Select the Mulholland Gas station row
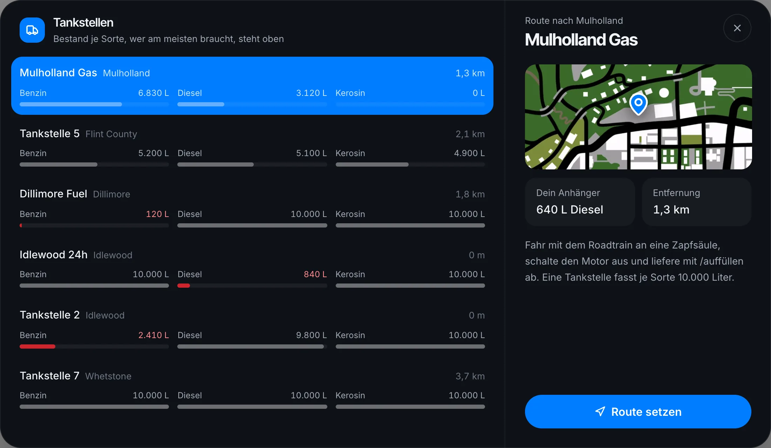771x448 pixels. 252,86
